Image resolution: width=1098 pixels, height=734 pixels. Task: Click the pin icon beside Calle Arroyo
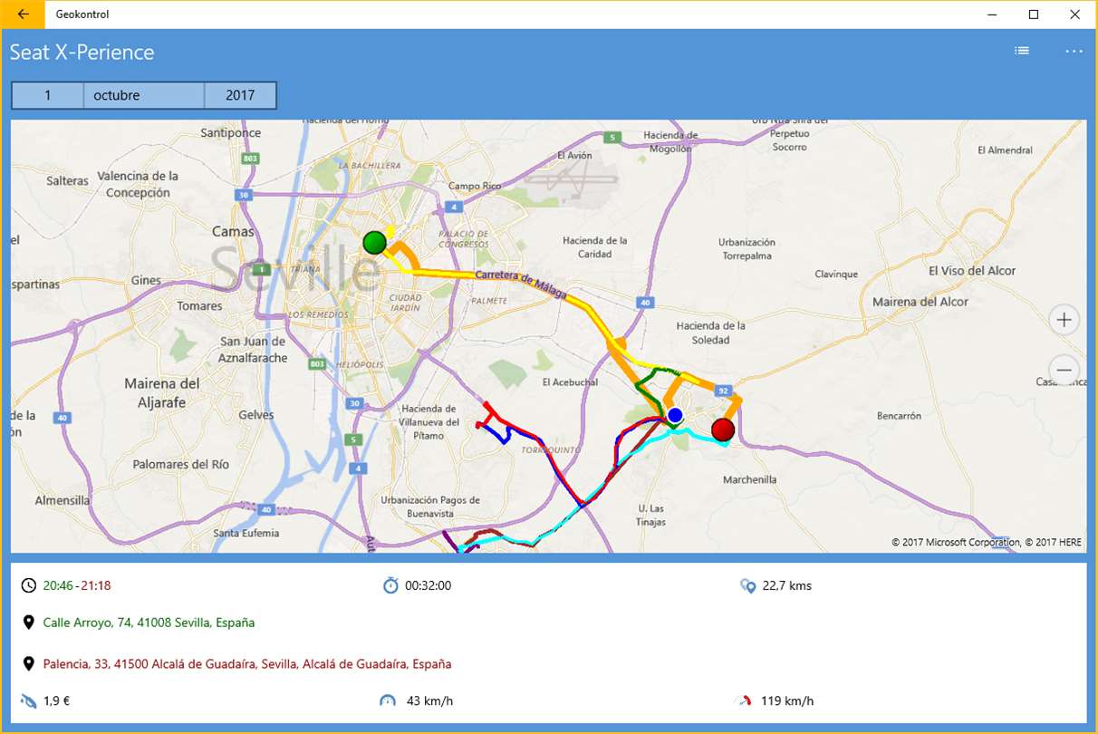pyautogui.click(x=29, y=623)
